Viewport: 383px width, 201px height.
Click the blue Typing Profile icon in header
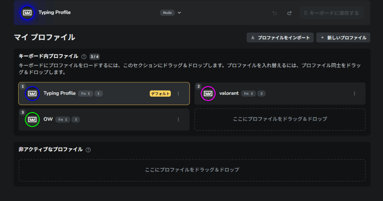pos(27,13)
